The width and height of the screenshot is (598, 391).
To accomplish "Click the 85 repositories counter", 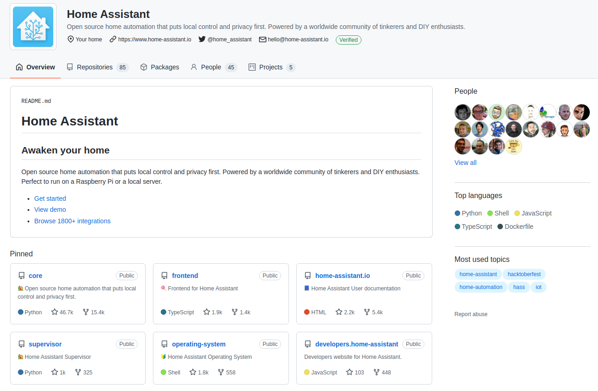I will [x=122, y=68].
